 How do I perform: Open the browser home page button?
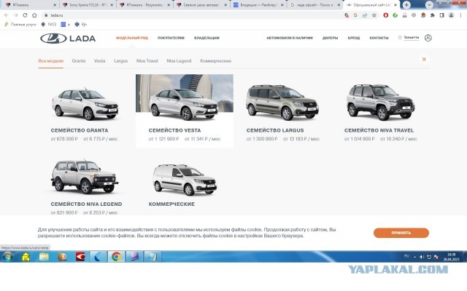pyautogui.click(x=34, y=15)
